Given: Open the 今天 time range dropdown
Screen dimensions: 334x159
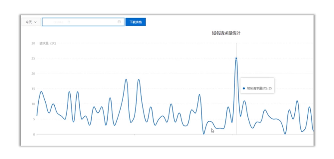Looking at the screenshot, I should coord(31,22).
